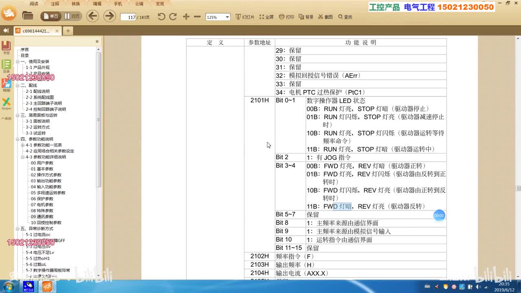This screenshot has height=293, width=521.
Task: Zoom out with the minus icon
Action: pos(197,17)
